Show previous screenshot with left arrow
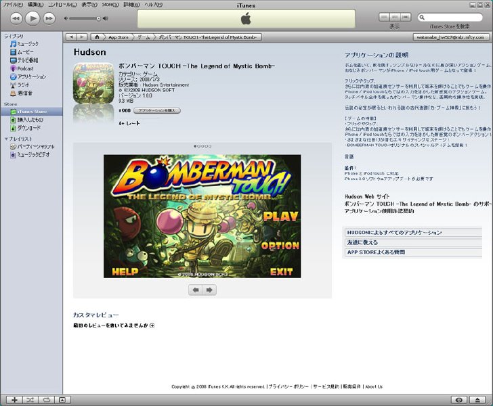The image size is (493, 406). [x=196, y=290]
